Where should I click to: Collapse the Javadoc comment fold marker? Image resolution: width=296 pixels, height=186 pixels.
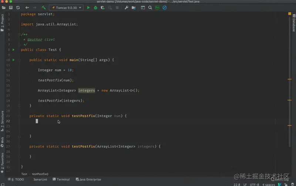click(19, 34)
